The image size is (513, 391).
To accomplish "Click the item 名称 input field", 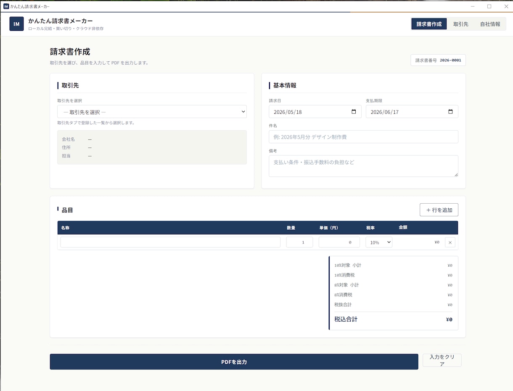I will click(x=170, y=242).
